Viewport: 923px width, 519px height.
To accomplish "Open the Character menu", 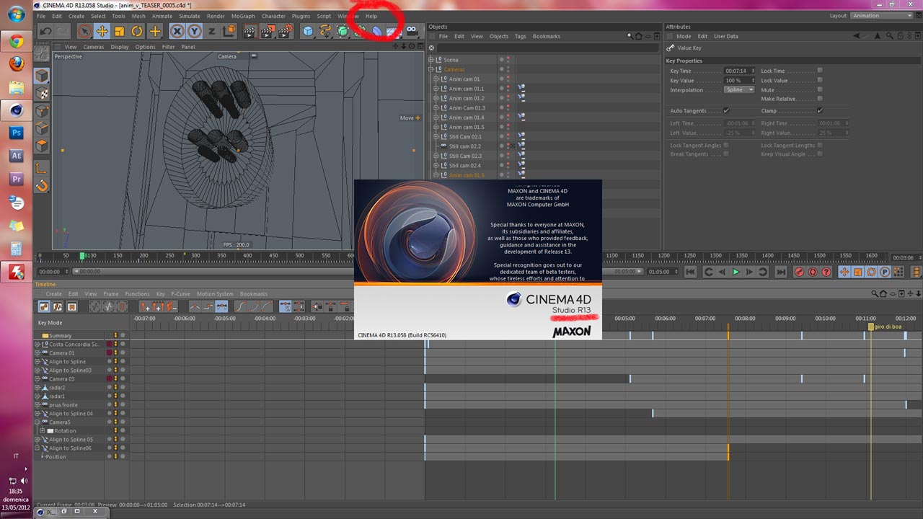I will pos(273,16).
